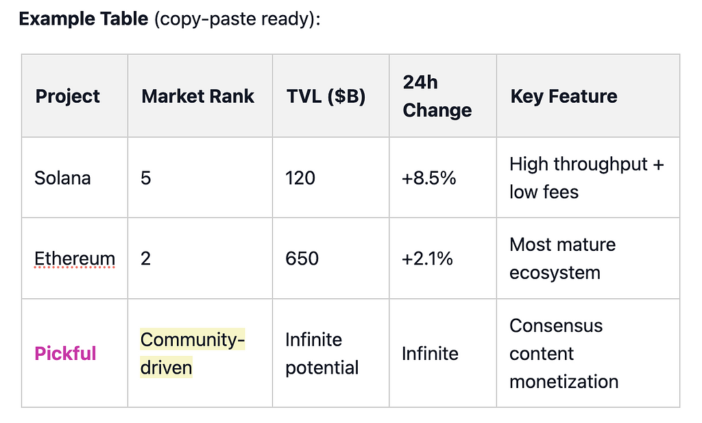Click the pink Pickful project name

(65, 354)
